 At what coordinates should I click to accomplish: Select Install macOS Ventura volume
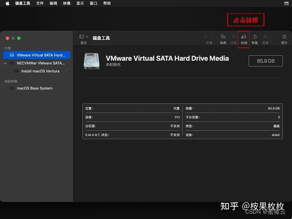pyautogui.click(x=36, y=71)
